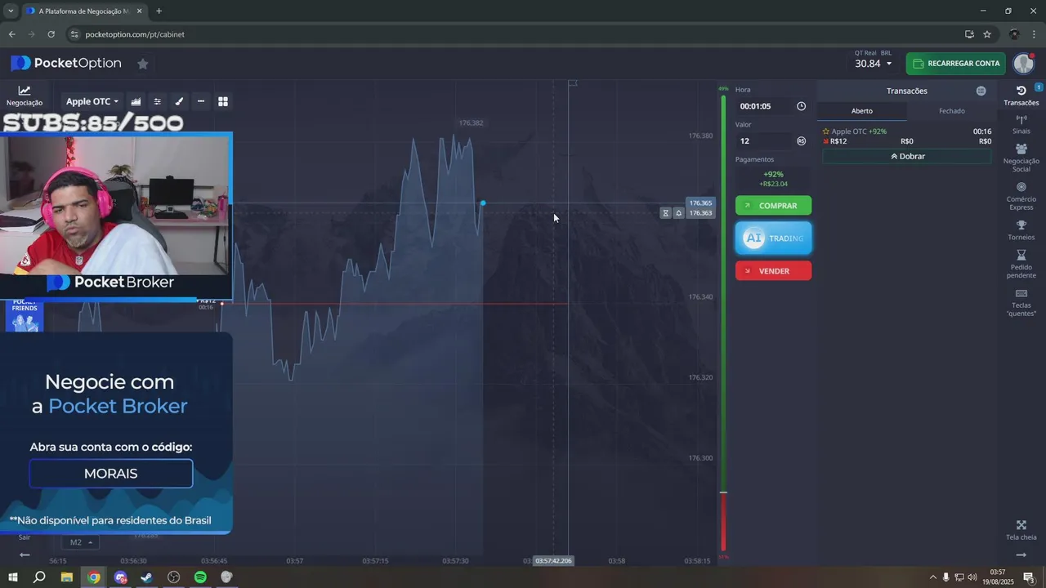Open Windows taskbar search
The height and width of the screenshot is (588, 1046).
click(39, 577)
